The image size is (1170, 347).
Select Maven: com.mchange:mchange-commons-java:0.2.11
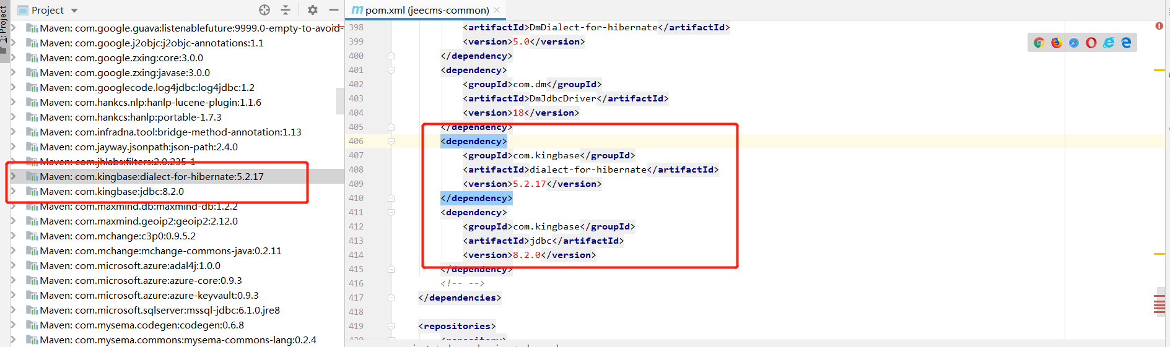click(x=160, y=251)
